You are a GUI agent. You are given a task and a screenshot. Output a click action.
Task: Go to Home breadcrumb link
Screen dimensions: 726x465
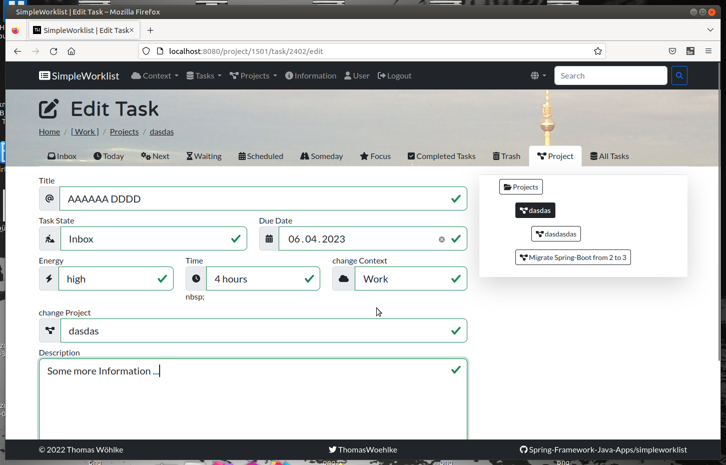coord(50,132)
